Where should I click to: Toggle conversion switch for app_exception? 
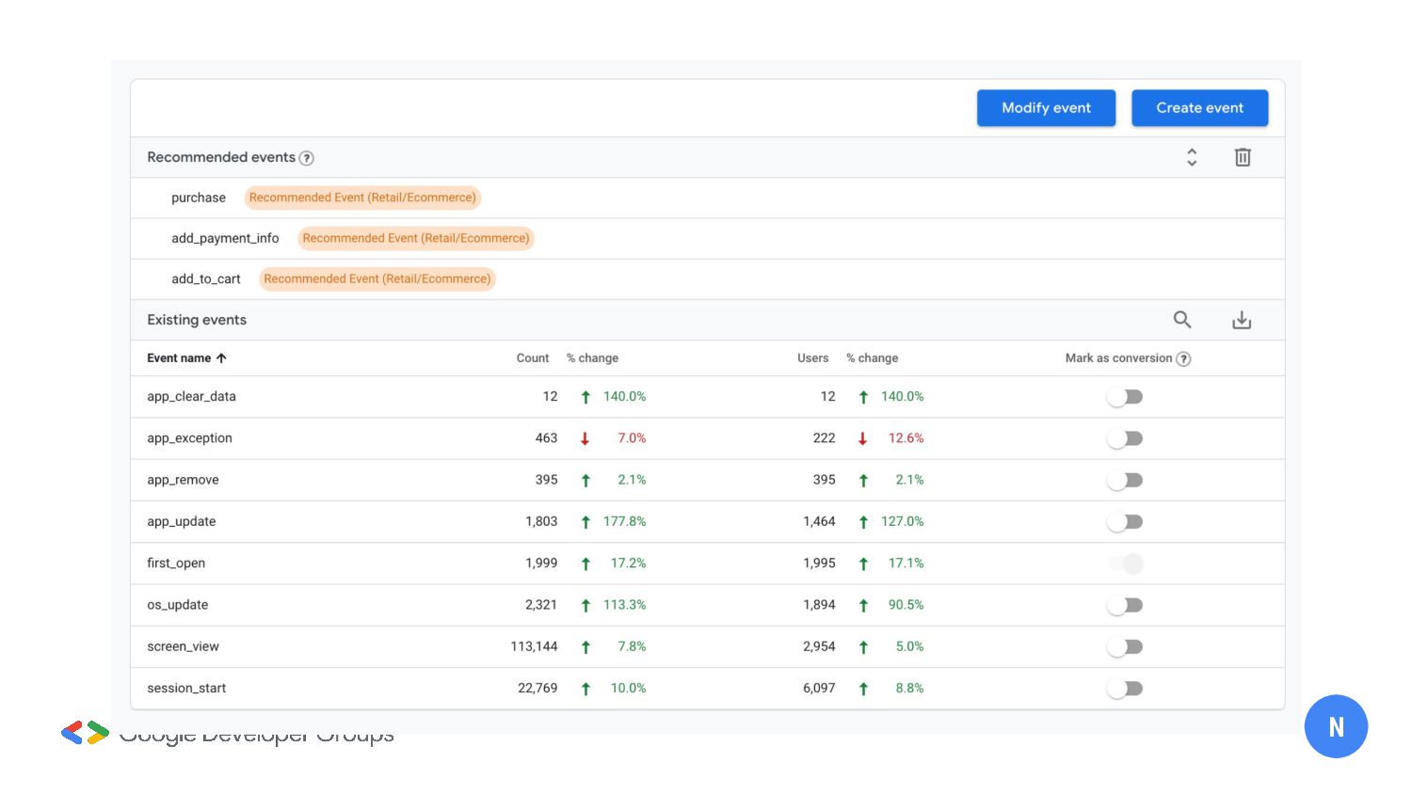coord(1125,438)
